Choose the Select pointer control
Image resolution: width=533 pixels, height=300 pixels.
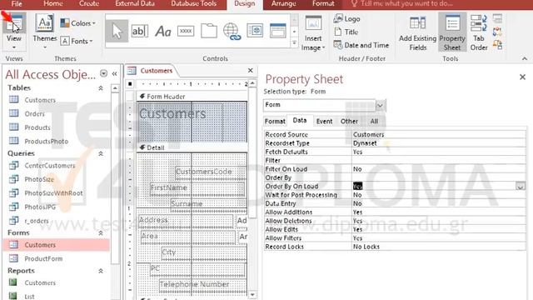(117, 31)
